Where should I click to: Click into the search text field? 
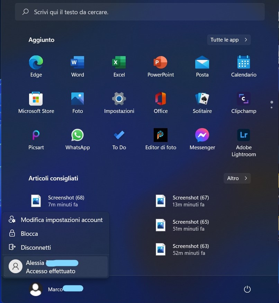(x=140, y=12)
